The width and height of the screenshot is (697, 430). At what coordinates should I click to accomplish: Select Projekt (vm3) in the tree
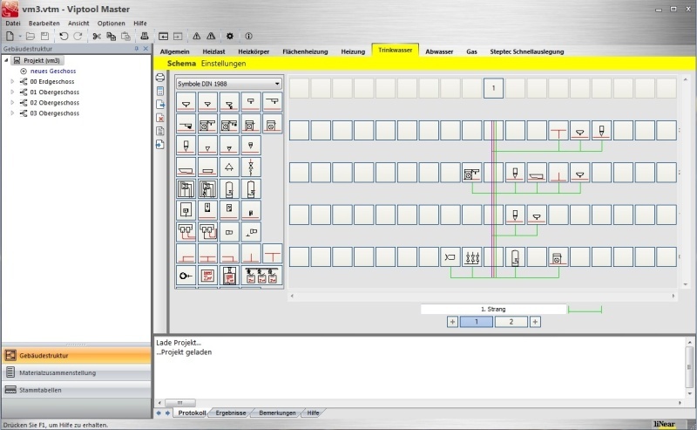pyautogui.click(x=41, y=60)
